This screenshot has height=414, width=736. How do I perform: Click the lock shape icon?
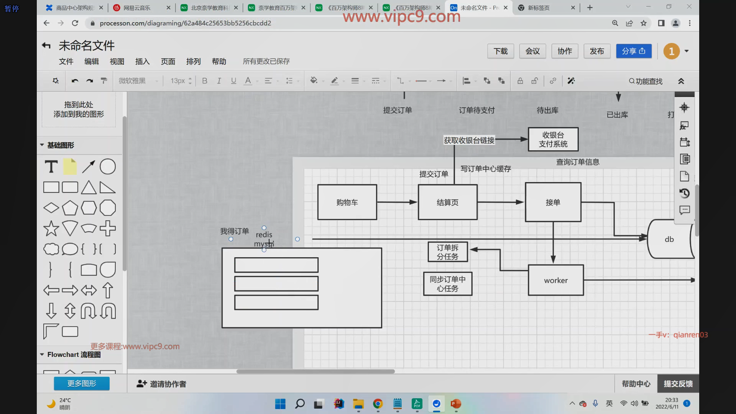[520, 81]
